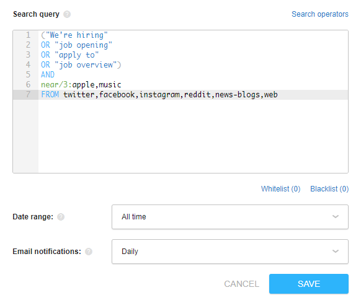Expand the Date range All time dropdown
This screenshot has width=361, height=303.
click(230, 217)
